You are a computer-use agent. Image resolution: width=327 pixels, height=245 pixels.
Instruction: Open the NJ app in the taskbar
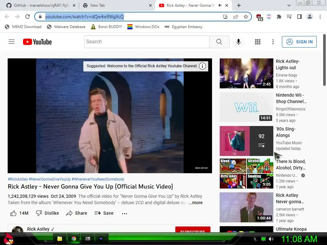coord(101,239)
